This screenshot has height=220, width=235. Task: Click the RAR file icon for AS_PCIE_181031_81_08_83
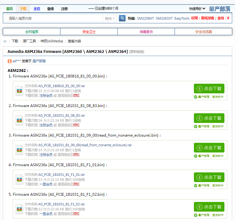[x=20, y=120]
